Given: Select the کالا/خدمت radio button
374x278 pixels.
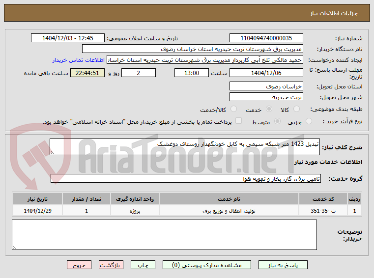Looking at the screenshot, I should click(233, 109).
